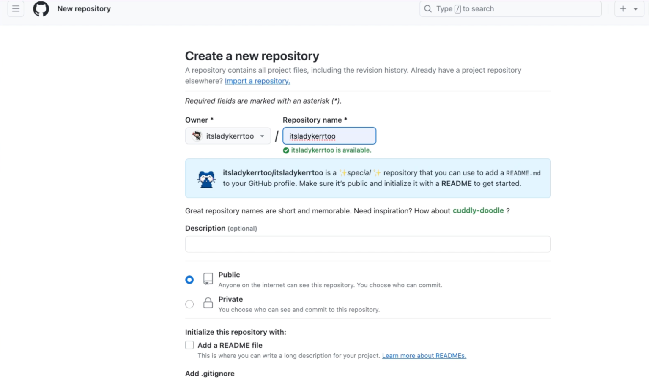
Task: Click the cuddly-doodle name suggestion
Action: pyautogui.click(x=478, y=210)
